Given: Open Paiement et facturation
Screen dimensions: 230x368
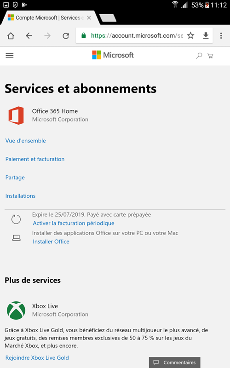Looking at the screenshot, I should tap(35, 159).
